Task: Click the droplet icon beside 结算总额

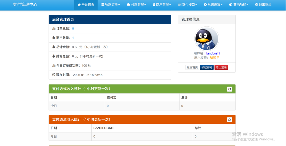Action: coord(54,56)
